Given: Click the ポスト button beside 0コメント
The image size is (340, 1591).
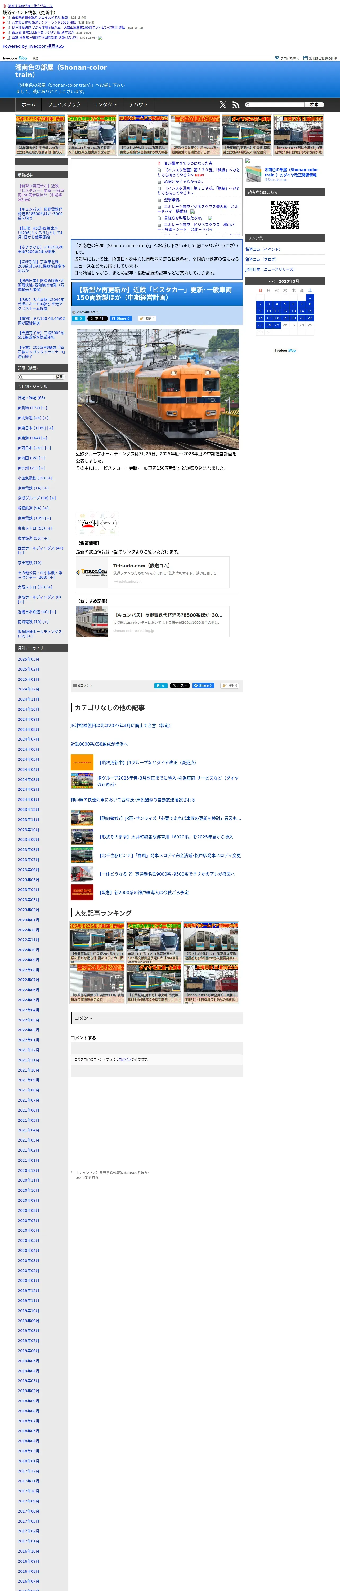Looking at the screenshot, I should point(180,685).
